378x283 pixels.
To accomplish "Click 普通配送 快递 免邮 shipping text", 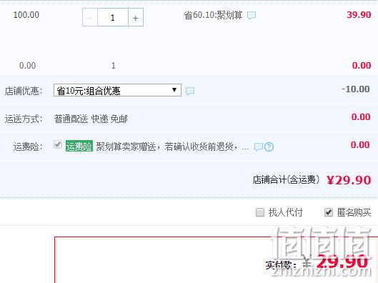I will [91, 119].
